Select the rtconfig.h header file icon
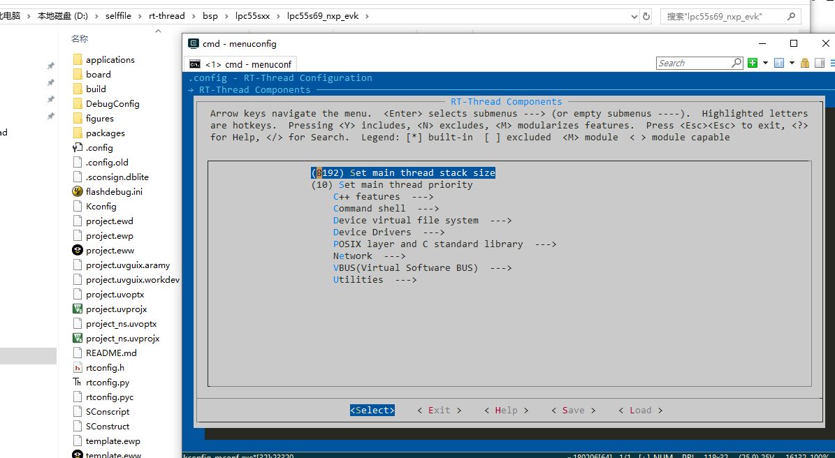The width and height of the screenshot is (835, 458). (x=78, y=367)
